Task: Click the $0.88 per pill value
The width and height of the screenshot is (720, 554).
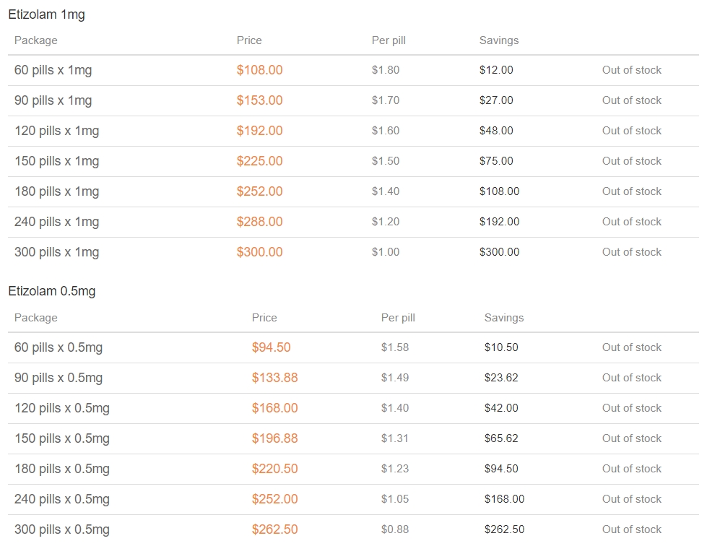Action: click(x=395, y=529)
